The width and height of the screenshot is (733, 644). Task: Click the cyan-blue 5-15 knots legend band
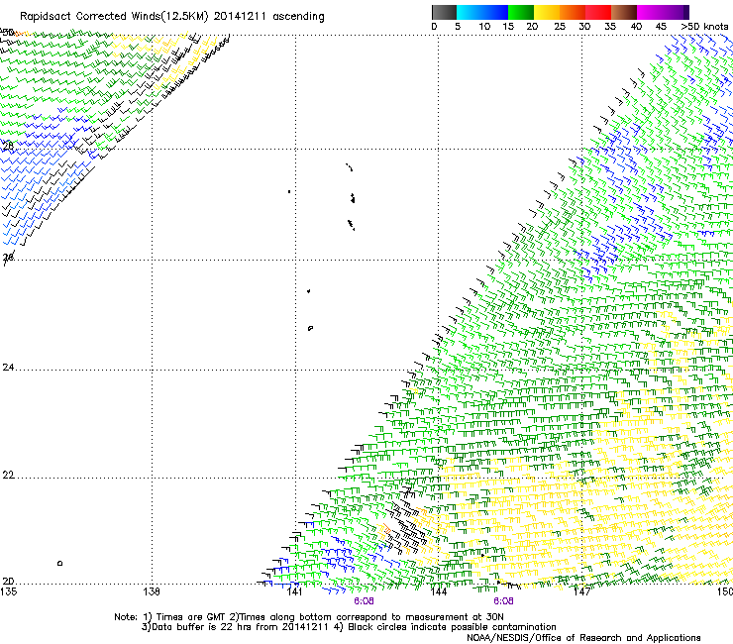point(482,12)
